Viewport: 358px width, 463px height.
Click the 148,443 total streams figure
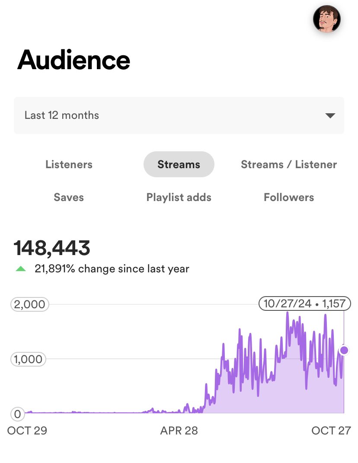[x=52, y=248]
